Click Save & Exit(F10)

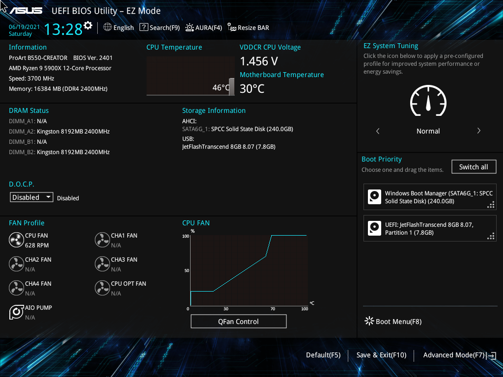[381, 354]
